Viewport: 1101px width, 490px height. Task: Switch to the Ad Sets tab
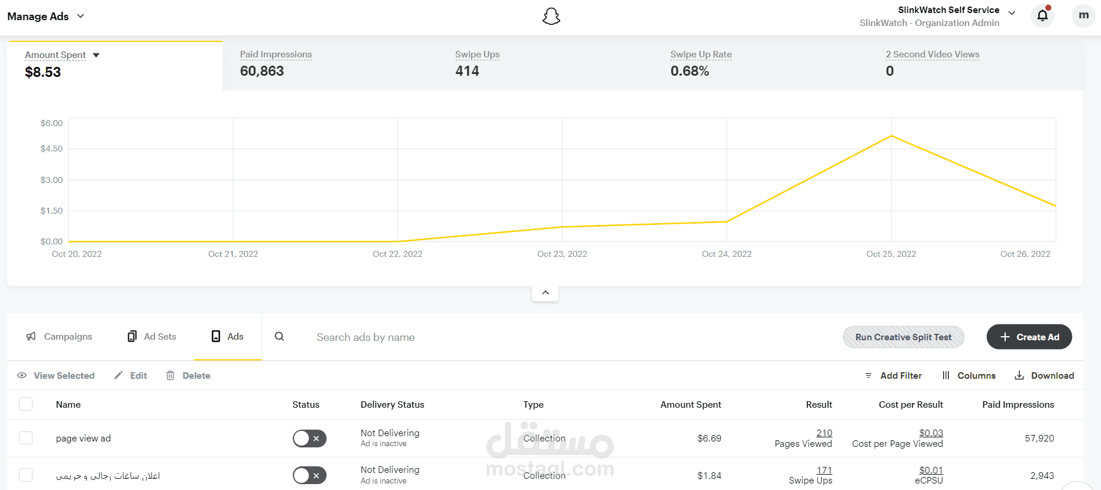point(152,336)
